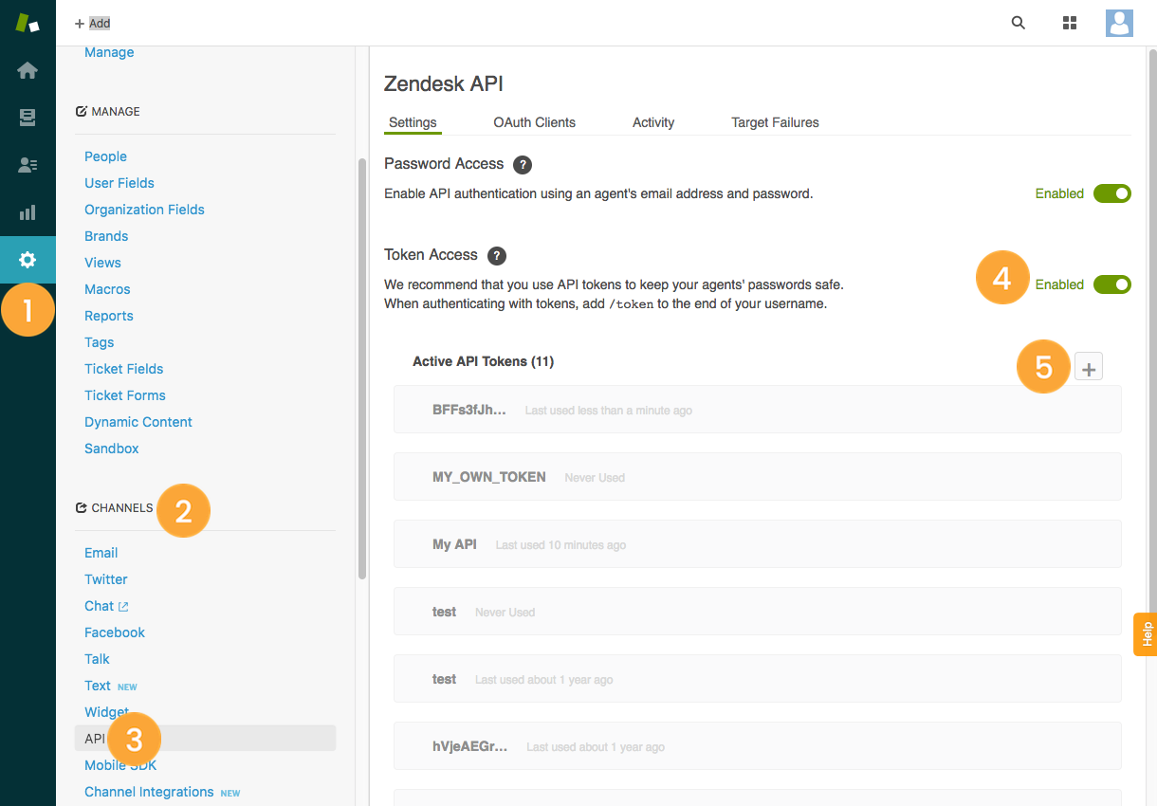Toggle the Password Access switch
The height and width of the screenshot is (806, 1157).
pyautogui.click(x=1112, y=193)
